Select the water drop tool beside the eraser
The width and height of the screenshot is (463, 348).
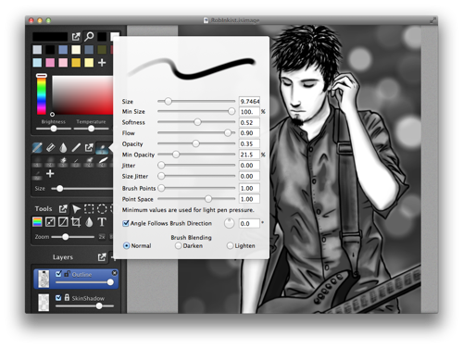point(63,148)
